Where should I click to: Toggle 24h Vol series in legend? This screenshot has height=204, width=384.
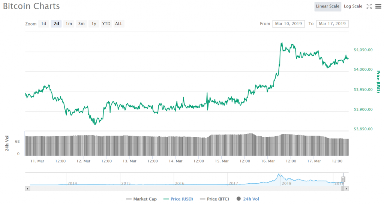248,199
